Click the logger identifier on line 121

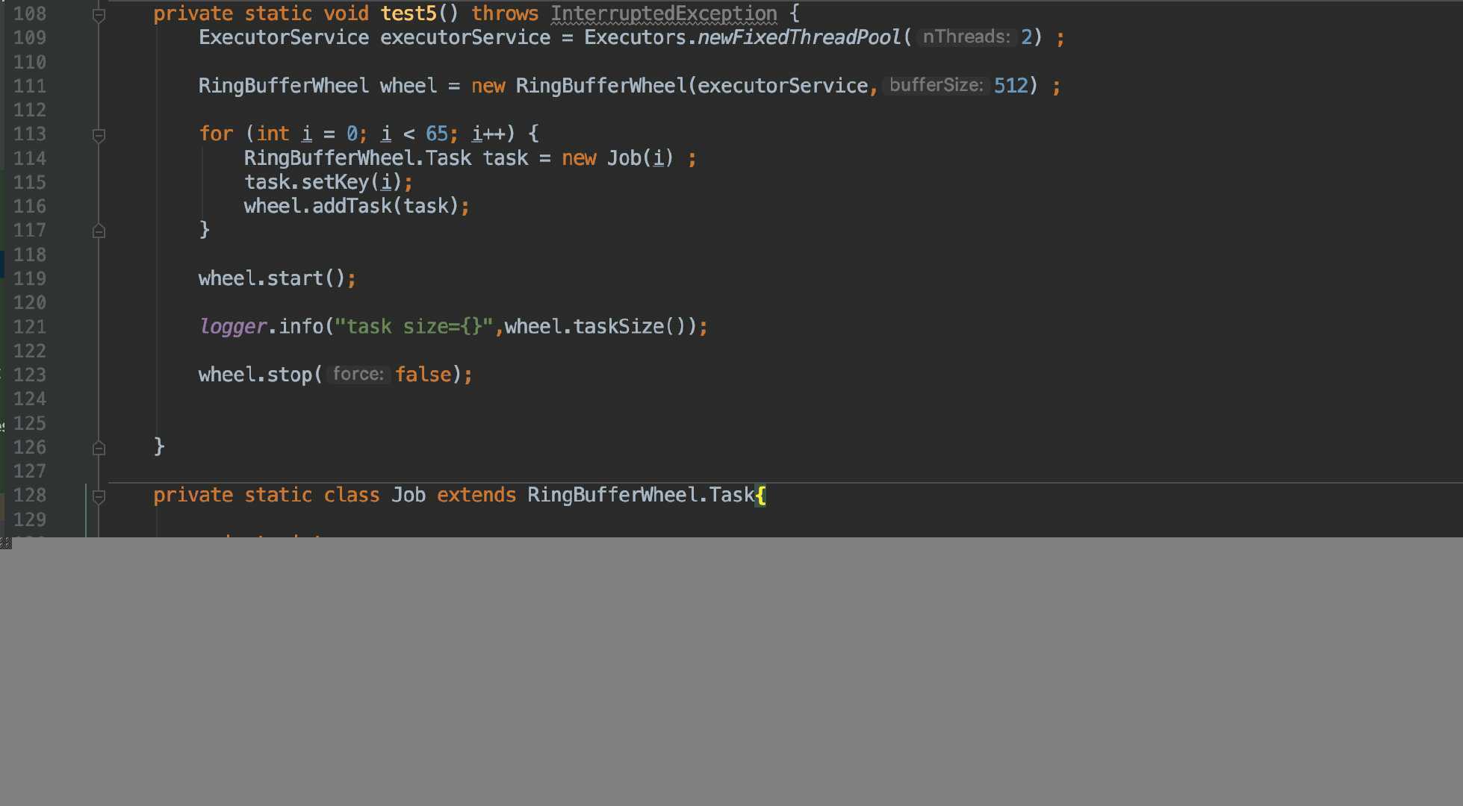click(233, 327)
